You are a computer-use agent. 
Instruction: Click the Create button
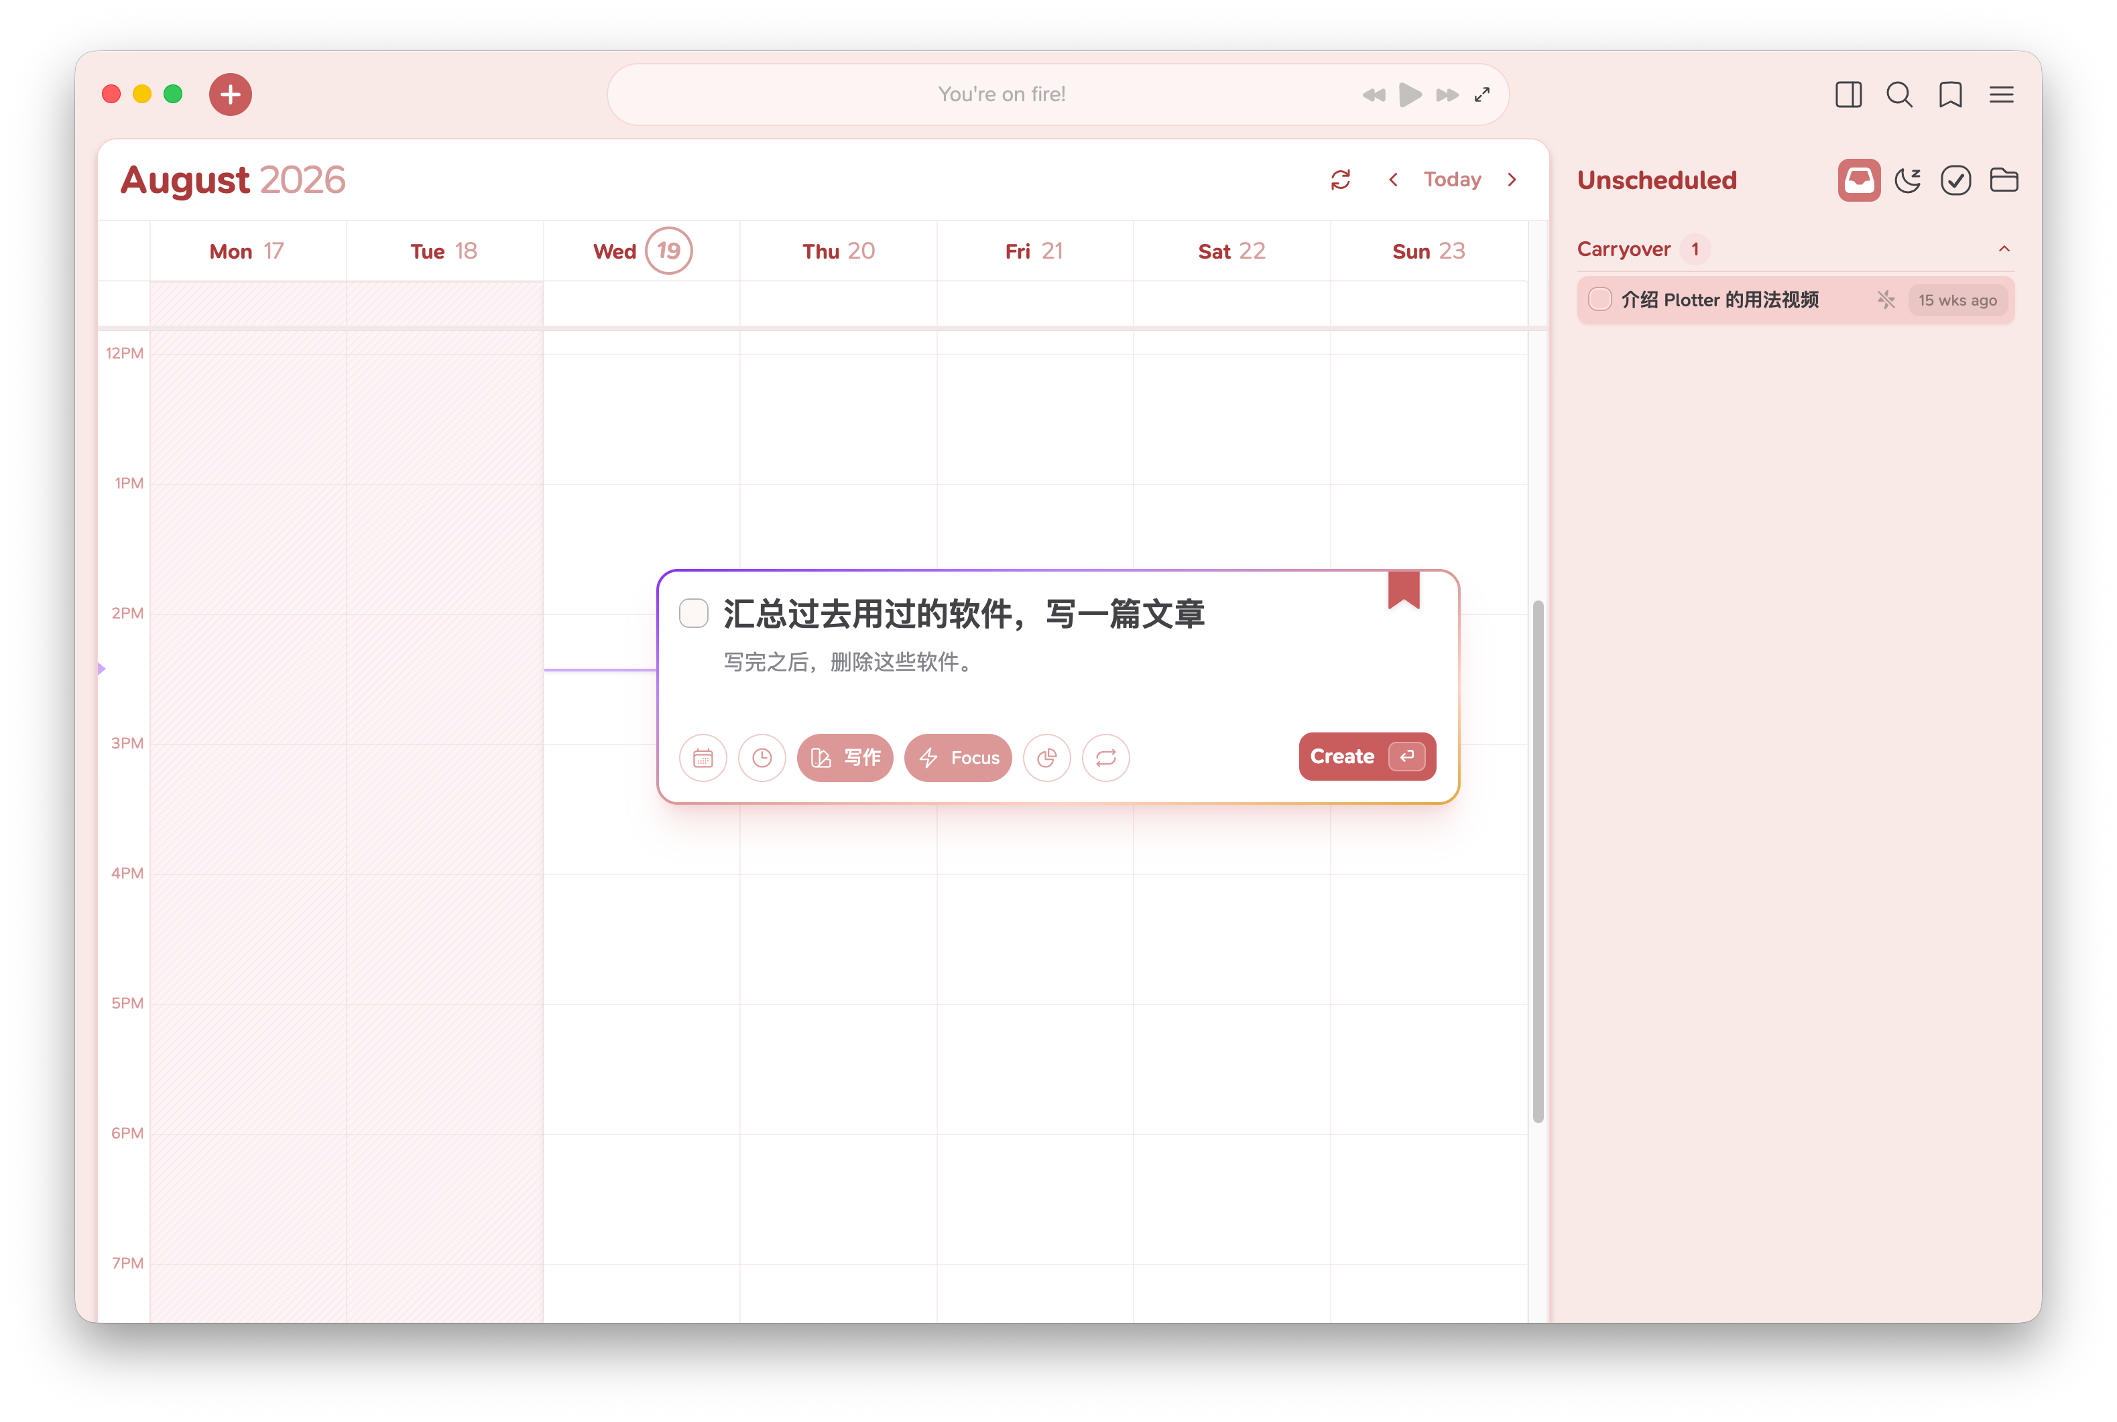tap(1367, 757)
